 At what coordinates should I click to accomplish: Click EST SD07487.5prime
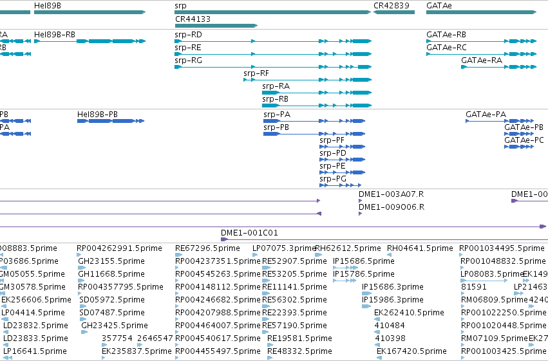(112, 313)
